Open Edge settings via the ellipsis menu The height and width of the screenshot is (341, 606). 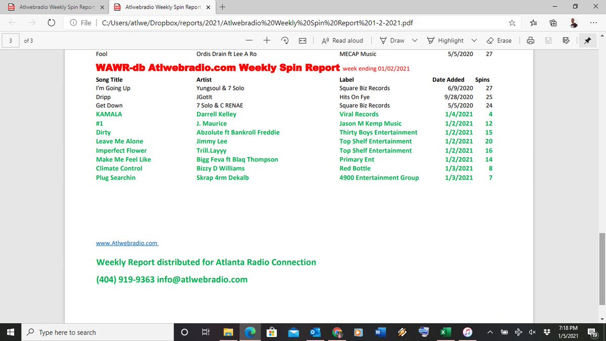593,22
